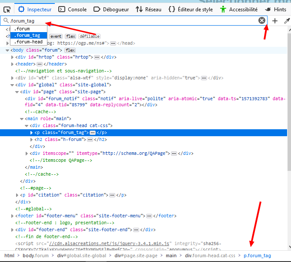
Task: Expand the p#citation node
Action: tap(17, 195)
